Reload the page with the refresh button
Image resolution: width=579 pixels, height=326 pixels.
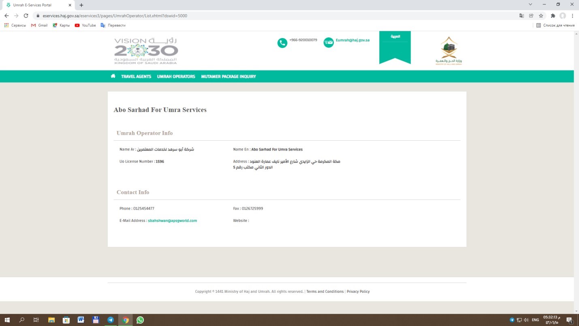26,16
